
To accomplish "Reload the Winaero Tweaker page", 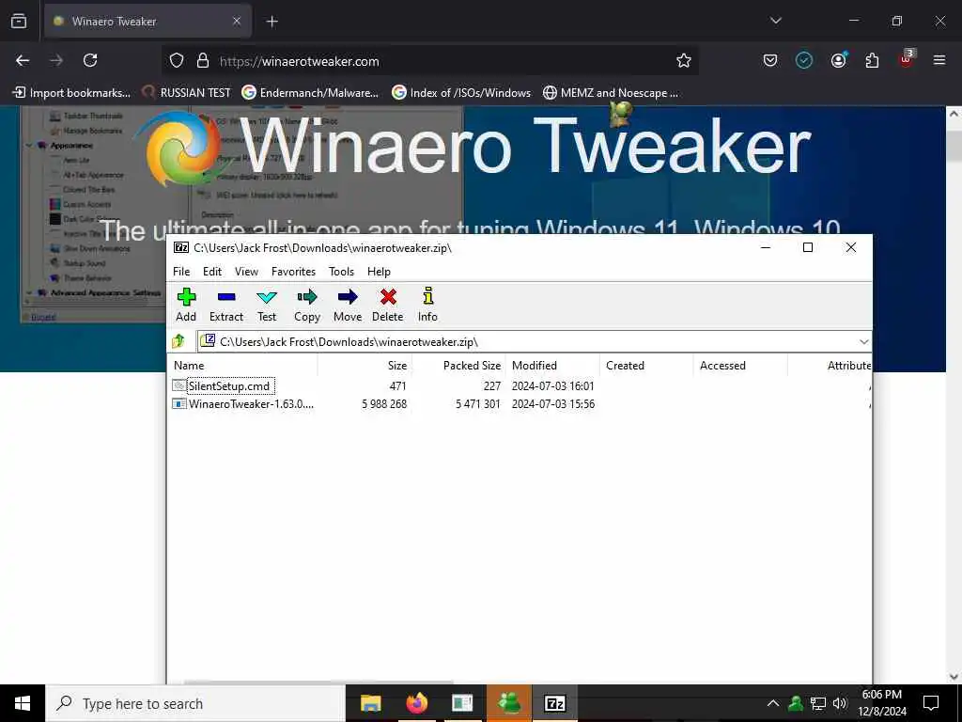I will click(90, 60).
